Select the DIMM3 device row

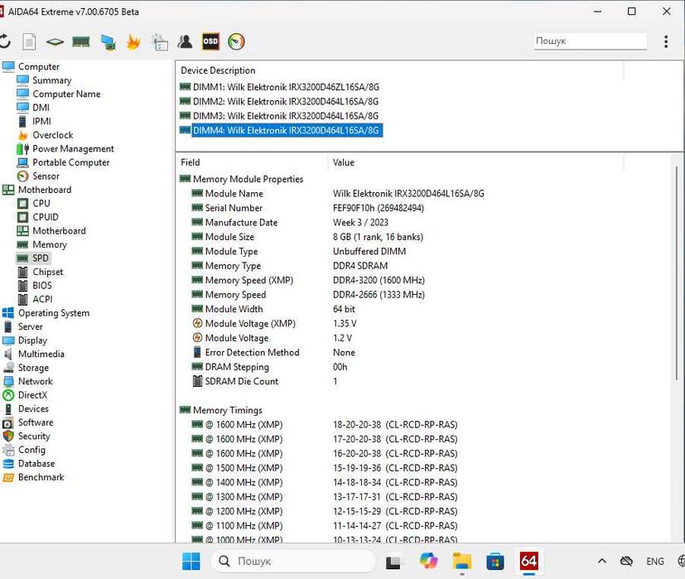coord(286,116)
